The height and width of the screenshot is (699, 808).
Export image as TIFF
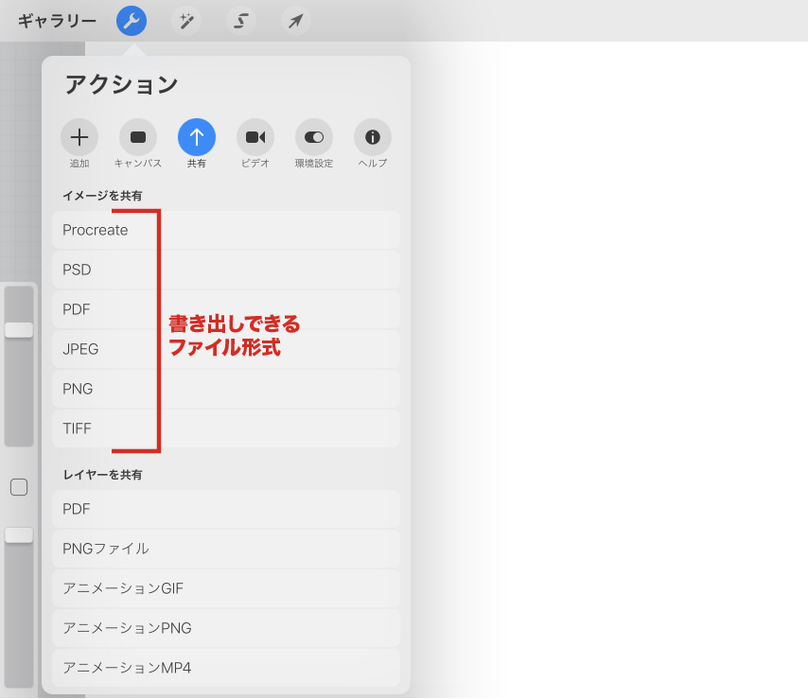click(x=226, y=428)
